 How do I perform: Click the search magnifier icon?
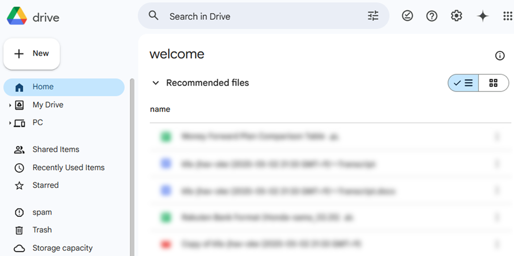(x=154, y=15)
